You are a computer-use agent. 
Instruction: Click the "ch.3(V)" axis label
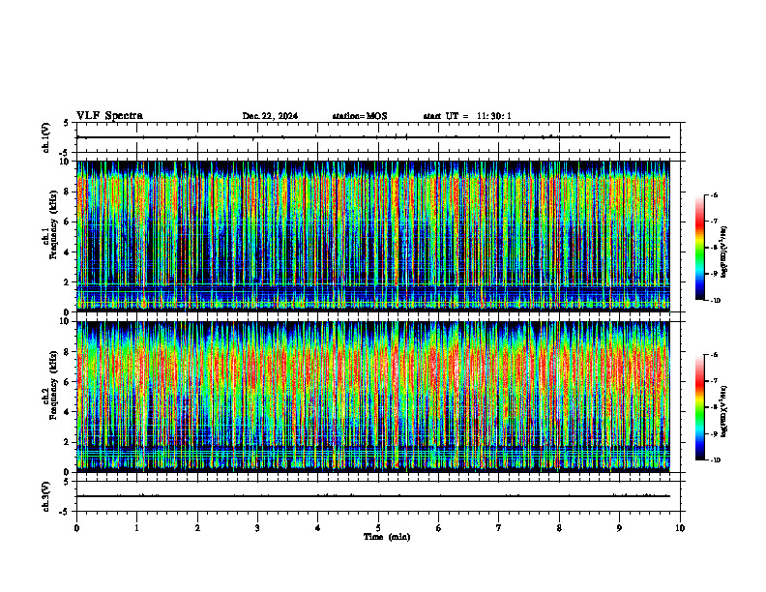pyautogui.click(x=46, y=496)
